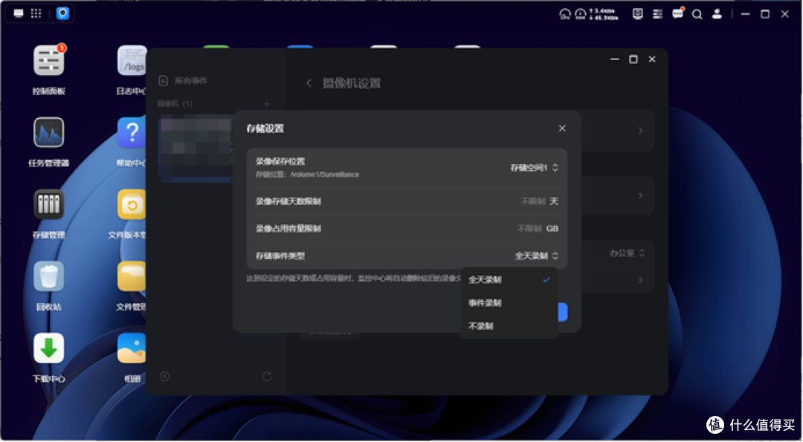Select 事件录制 option
The height and width of the screenshot is (442, 803).
pos(509,303)
